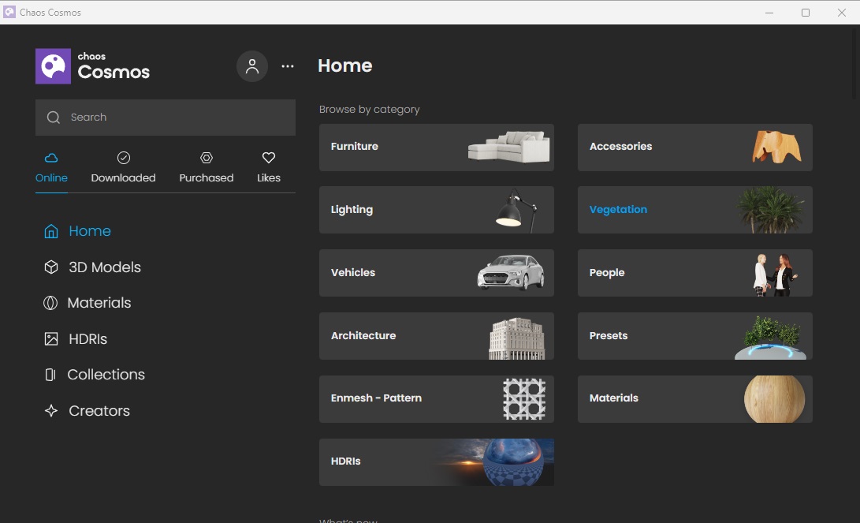The image size is (860, 523).
Task: Click the Purchased hexagon icon
Action: pos(207,158)
